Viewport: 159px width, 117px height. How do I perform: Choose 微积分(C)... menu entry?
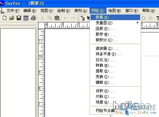click(115, 40)
